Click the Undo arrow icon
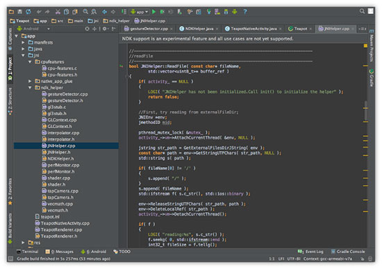This screenshot has height=269, width=382. (39, 11)
